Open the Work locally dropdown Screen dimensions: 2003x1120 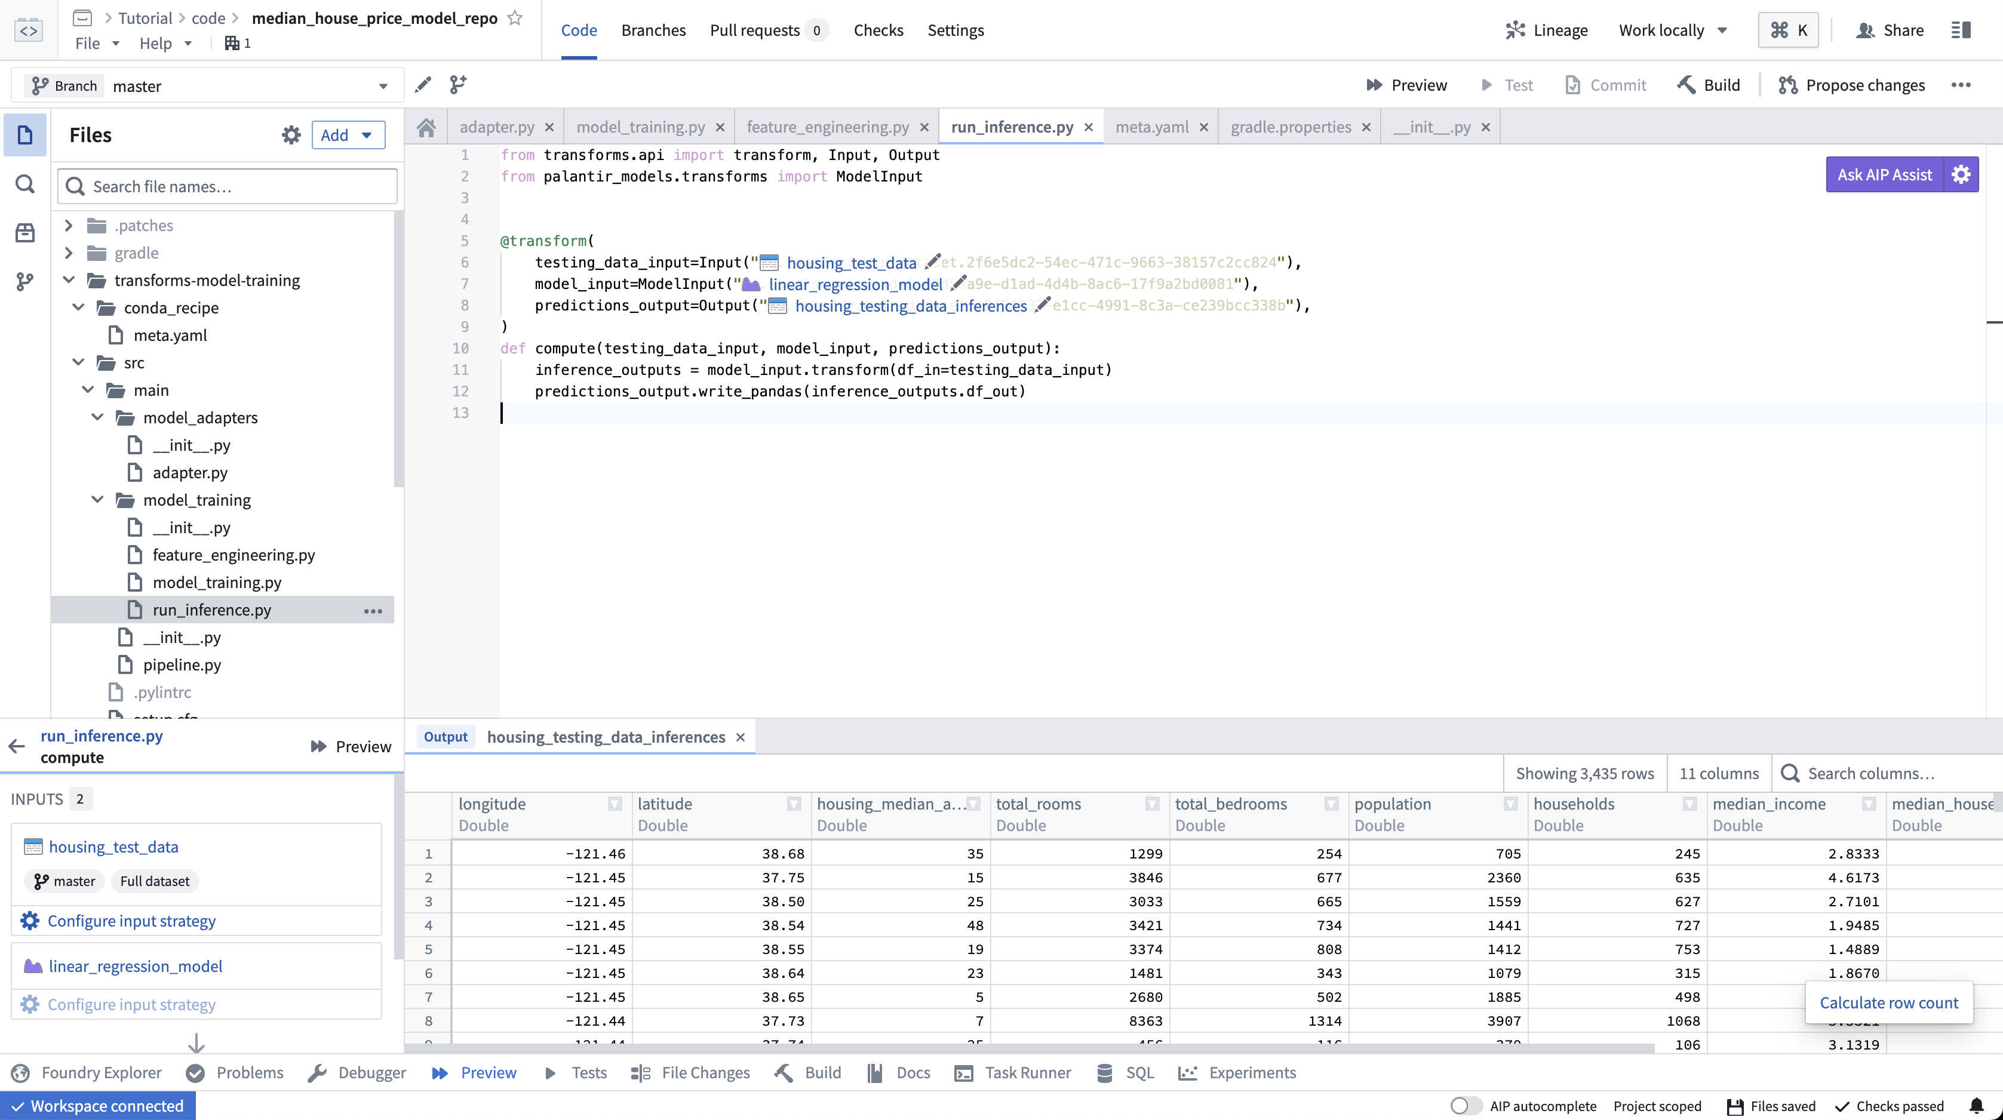pos(1673,30)
